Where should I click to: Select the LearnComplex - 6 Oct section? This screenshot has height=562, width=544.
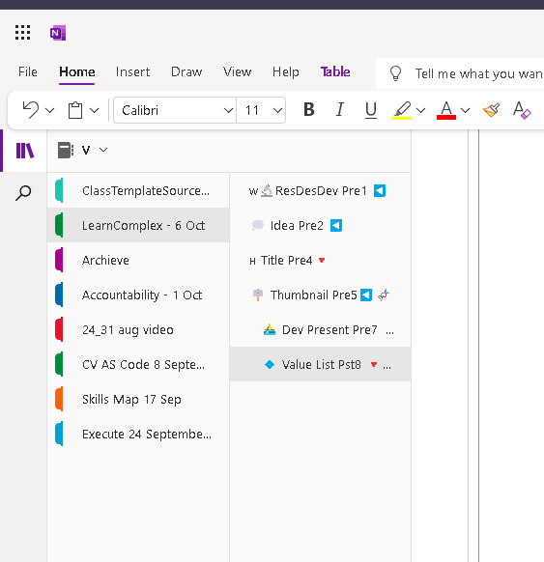pyautogui.click(x=138, y=225)
